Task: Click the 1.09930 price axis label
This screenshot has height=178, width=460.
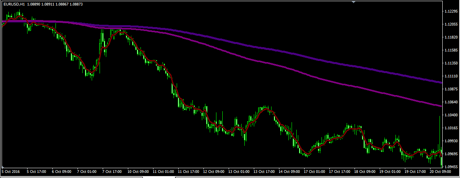Action: [x=451, y=141]
